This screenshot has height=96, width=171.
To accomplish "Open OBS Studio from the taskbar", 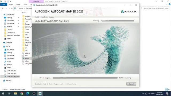I will [34, 94].
